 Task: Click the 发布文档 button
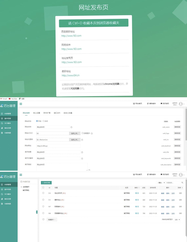[46, 182]
